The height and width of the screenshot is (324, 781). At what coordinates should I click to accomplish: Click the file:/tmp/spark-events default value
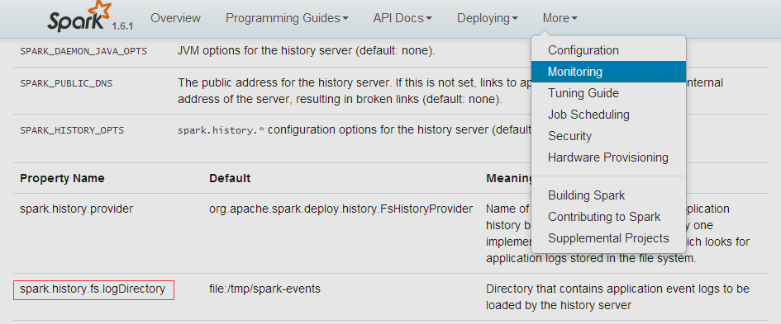tap(264, 289)
